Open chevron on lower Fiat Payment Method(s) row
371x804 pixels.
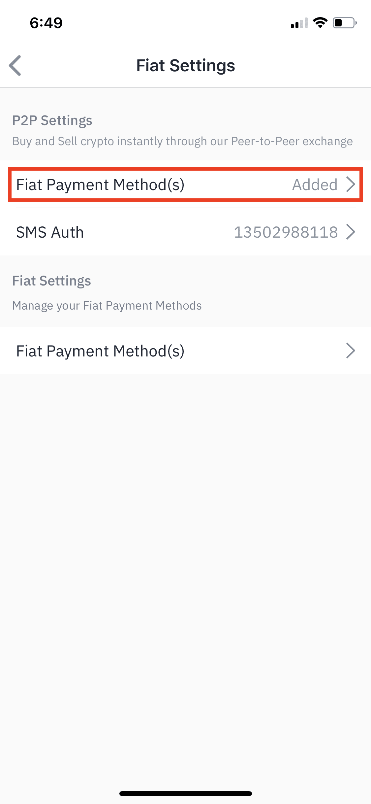click(x=351, y=351)
